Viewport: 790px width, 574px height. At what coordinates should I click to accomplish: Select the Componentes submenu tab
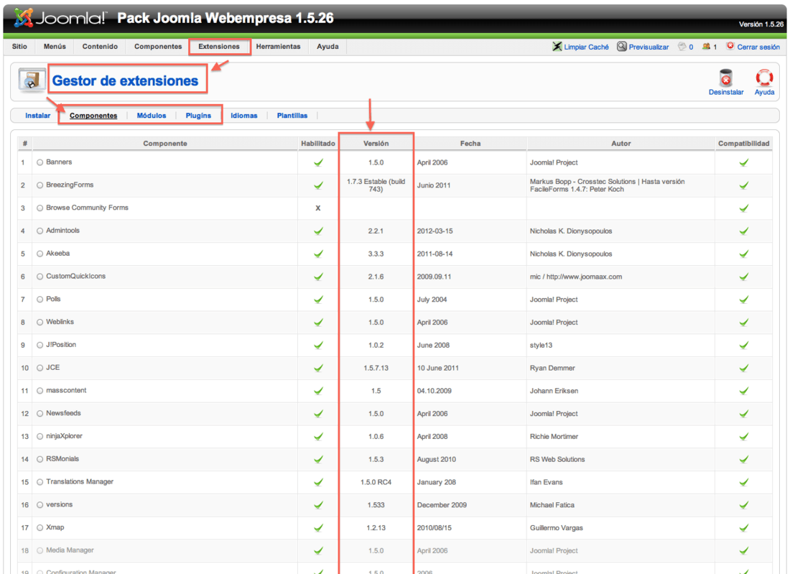coord(93,116)
